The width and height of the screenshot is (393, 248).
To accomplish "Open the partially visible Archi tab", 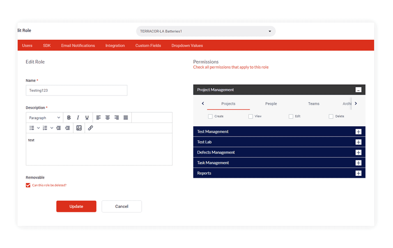I will click(x=347, y=104).
